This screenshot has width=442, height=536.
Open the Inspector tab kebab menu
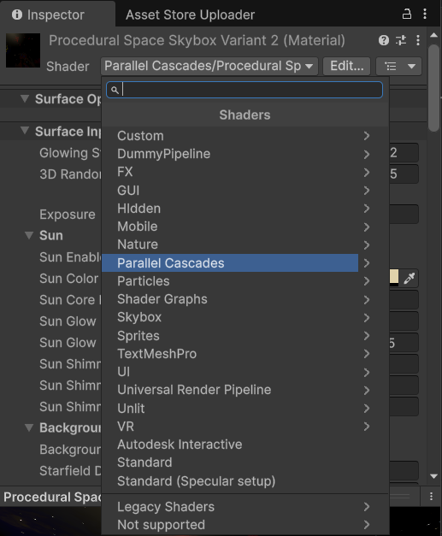pyautogui.click(x=425, y=14)
